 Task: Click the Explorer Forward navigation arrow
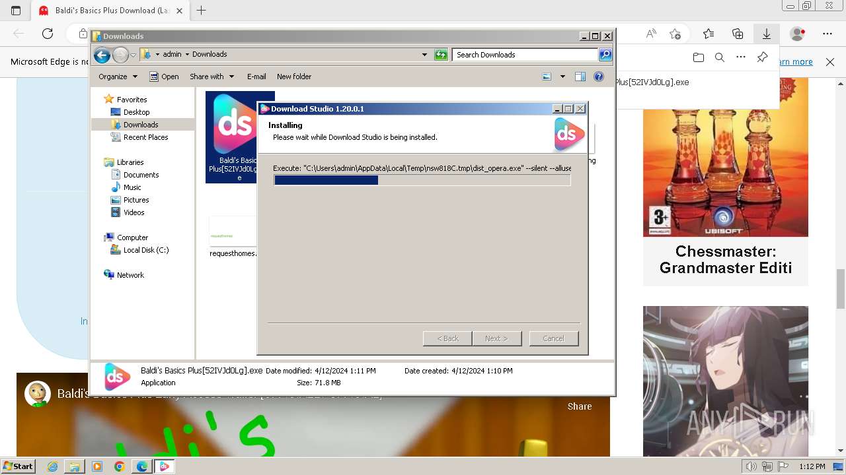point(120,55)
